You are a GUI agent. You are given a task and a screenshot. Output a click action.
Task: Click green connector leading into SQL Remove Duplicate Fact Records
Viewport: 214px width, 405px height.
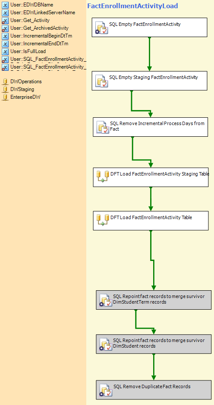(154, 367)
